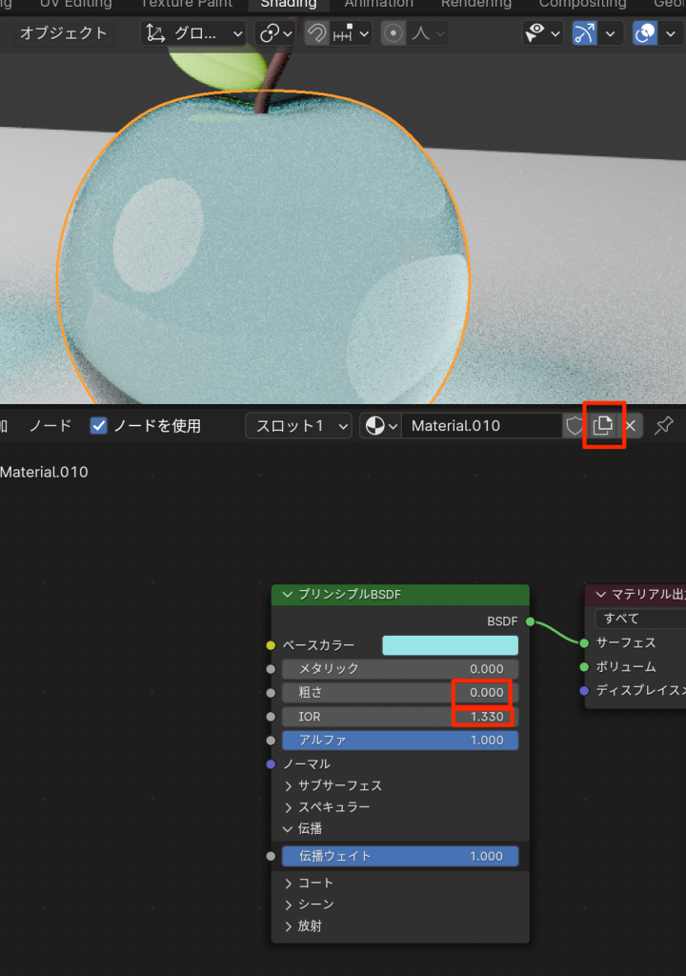Uncheck the ノードを使用 checkbox
Image resolution: width=686 pixels, height=976 pixels.
click(99, 425)
